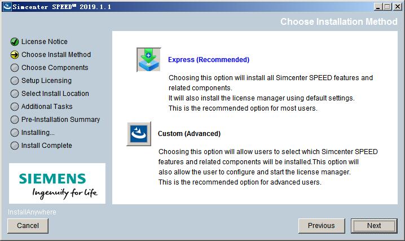Click the Simcenter title bar app icon
The height and width of the screenshot is (241, 405).
[x=7, y=6]
